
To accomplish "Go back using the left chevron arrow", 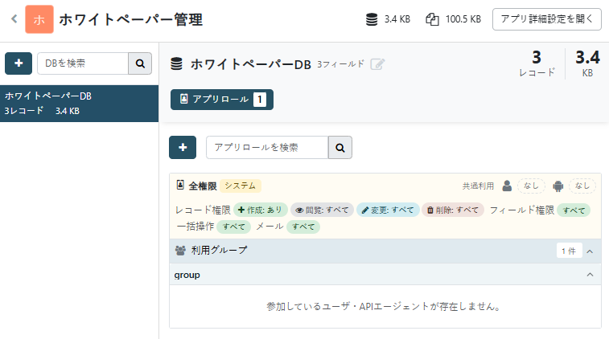I will pos(14,18).
